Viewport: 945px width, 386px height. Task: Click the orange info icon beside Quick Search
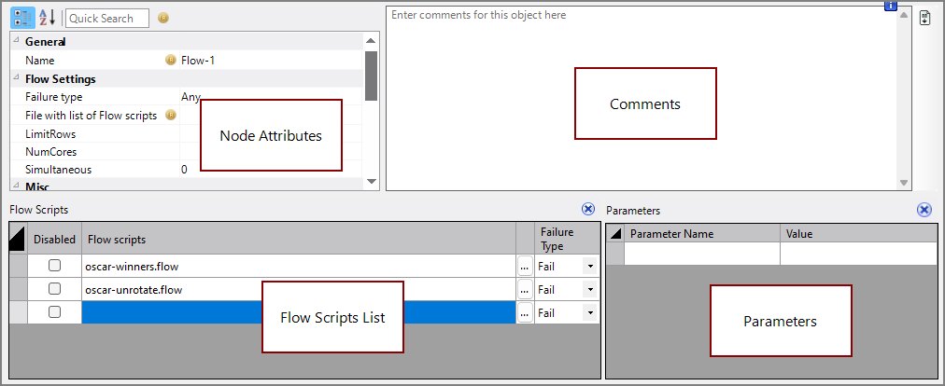pos(163,18)
